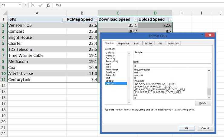Screen dimensions: 224x139
Task: Select Currency in the Category list
Action: 110,58
